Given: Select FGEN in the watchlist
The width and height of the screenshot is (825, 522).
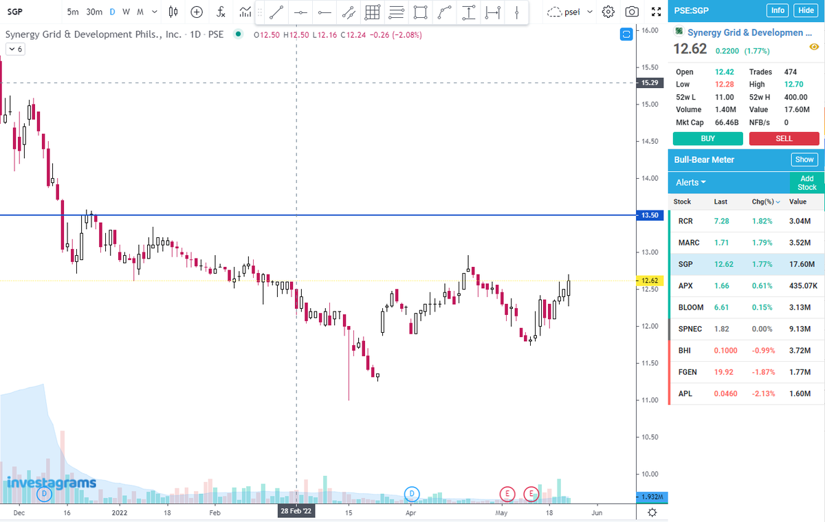Looking at the screenshot, I should 746,371.
